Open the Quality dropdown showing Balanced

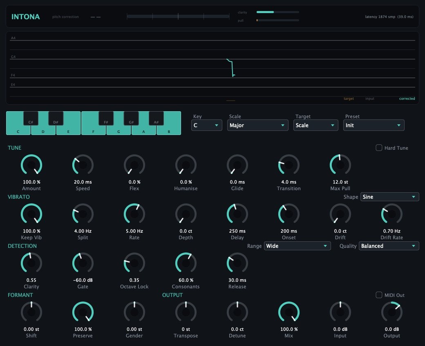[389, 246]
